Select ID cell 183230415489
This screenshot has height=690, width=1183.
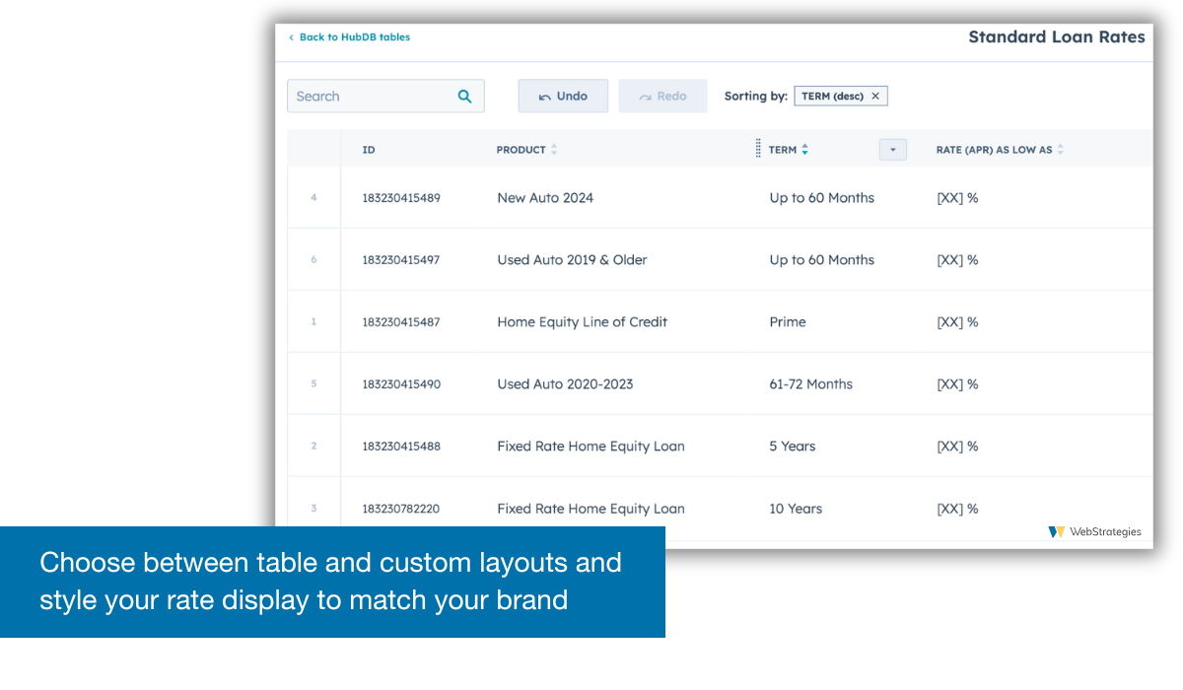401,198
